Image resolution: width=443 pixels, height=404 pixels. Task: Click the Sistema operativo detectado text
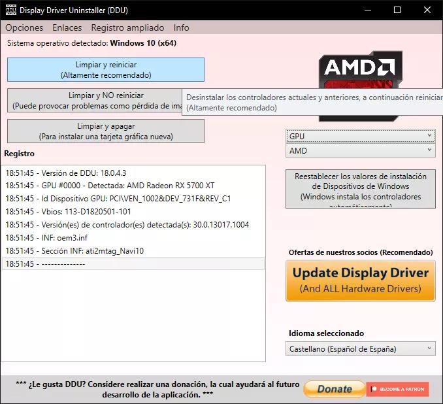tap(92, 43)
